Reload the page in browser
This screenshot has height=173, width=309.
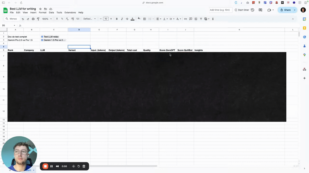(x=21, y=3)
